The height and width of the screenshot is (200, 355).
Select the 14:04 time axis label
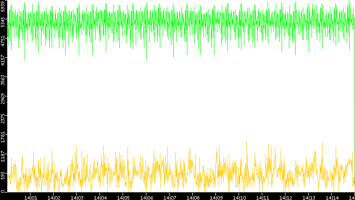click(100, 198)
